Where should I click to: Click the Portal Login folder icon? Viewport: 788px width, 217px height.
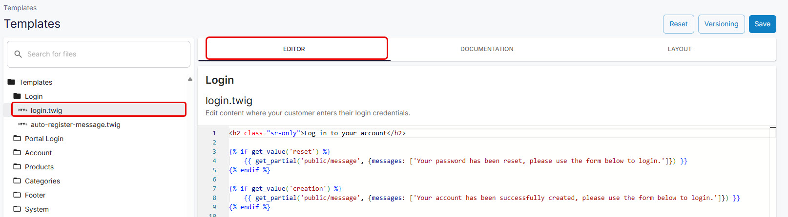click(17, 138)
